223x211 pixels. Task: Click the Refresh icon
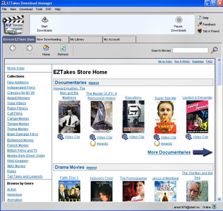pyautogui.click(x=63, y=48)
